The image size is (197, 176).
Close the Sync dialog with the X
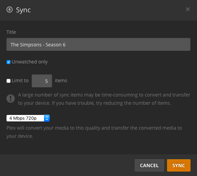coord(188,9)
